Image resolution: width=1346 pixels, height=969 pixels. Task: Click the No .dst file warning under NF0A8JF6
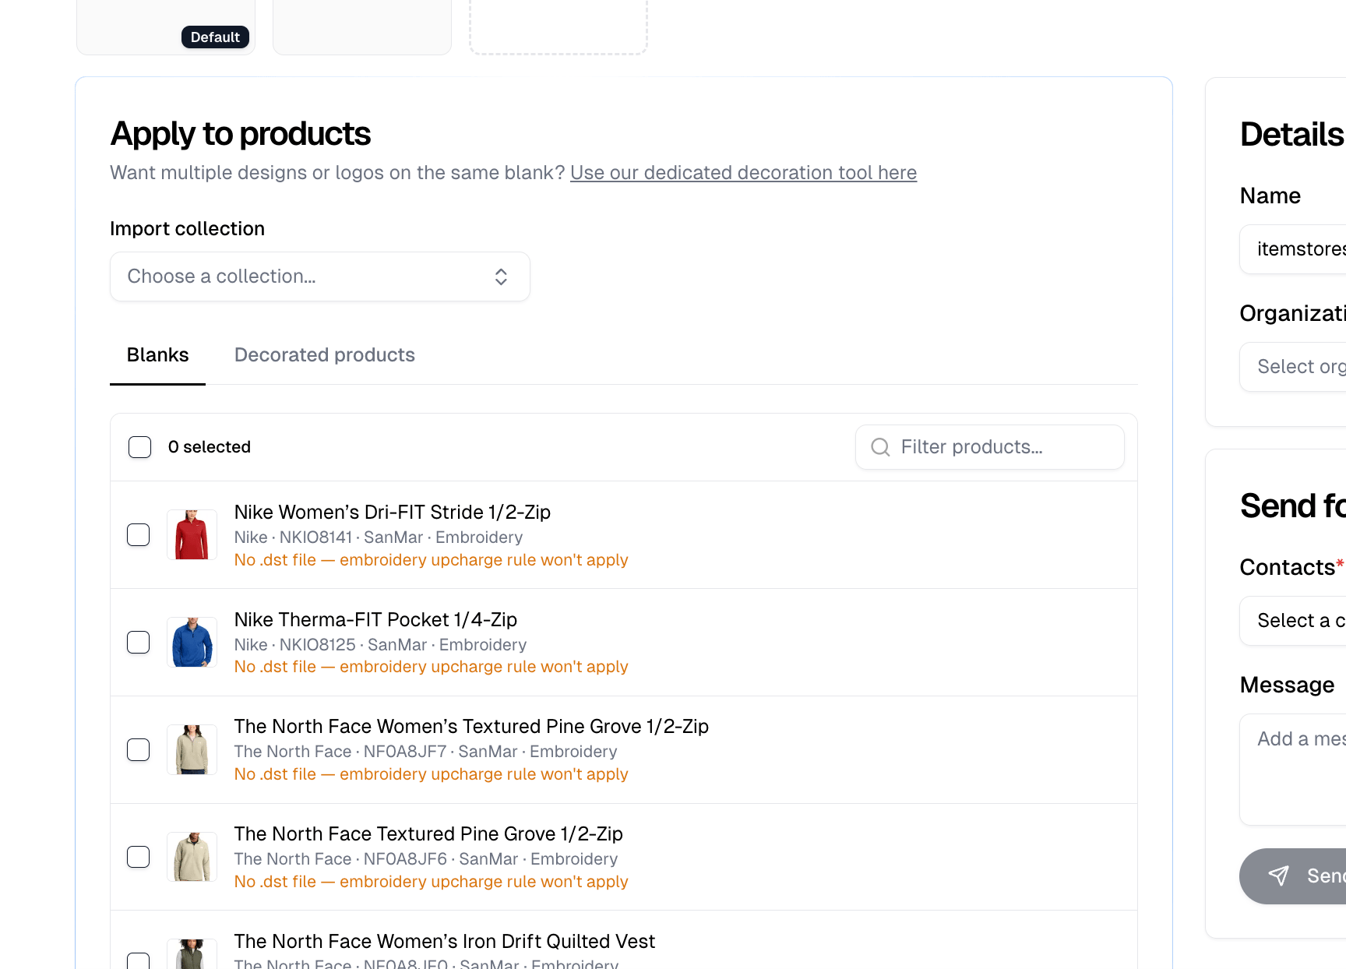point(431,882)
